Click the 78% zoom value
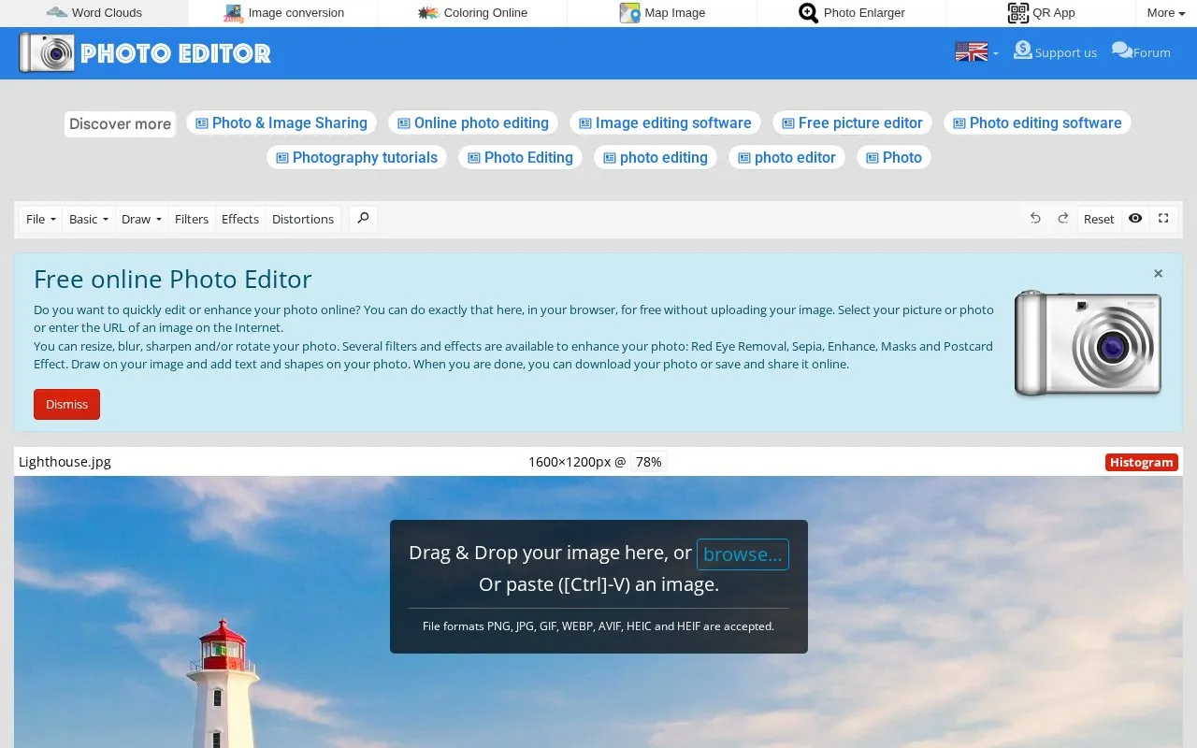This screenshot has width=1197, height=748. [x=648, y=462]
